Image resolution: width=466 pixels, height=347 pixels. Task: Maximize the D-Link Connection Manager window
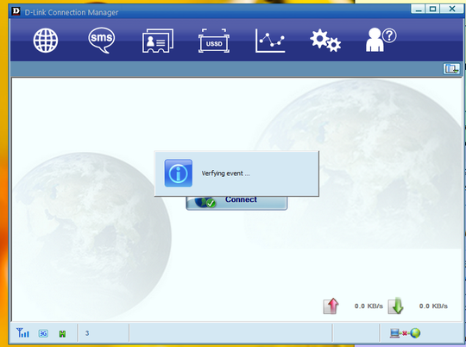(x=432, y=9)
